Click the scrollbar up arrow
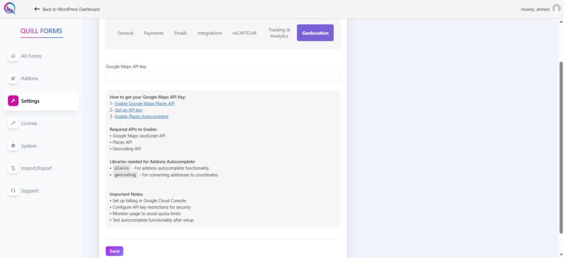The width and height of the screenshot is (564, 258). point(561,22)
